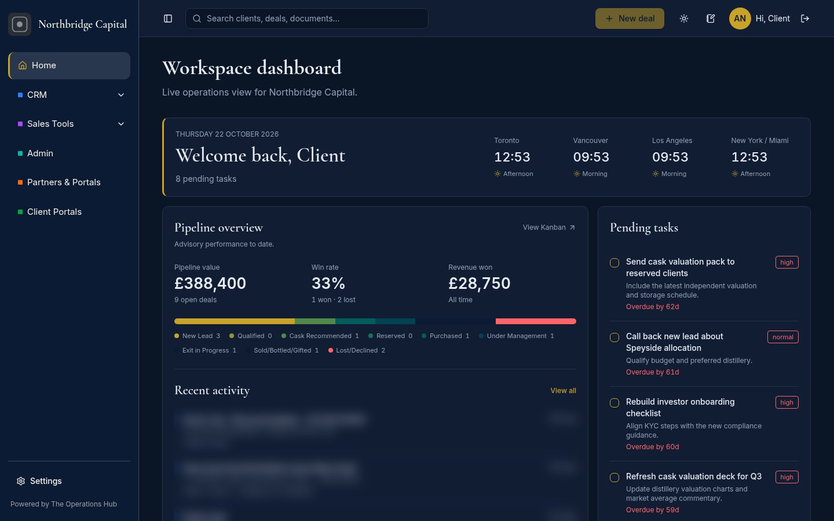Click the Los Angeles morning sun icon
Viewport: 834px width, 521px height.
tap(656, 174)
